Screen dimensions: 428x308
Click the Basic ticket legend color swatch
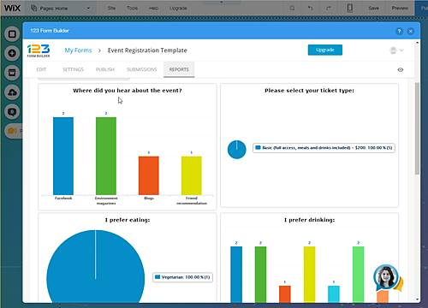[258, 147]
